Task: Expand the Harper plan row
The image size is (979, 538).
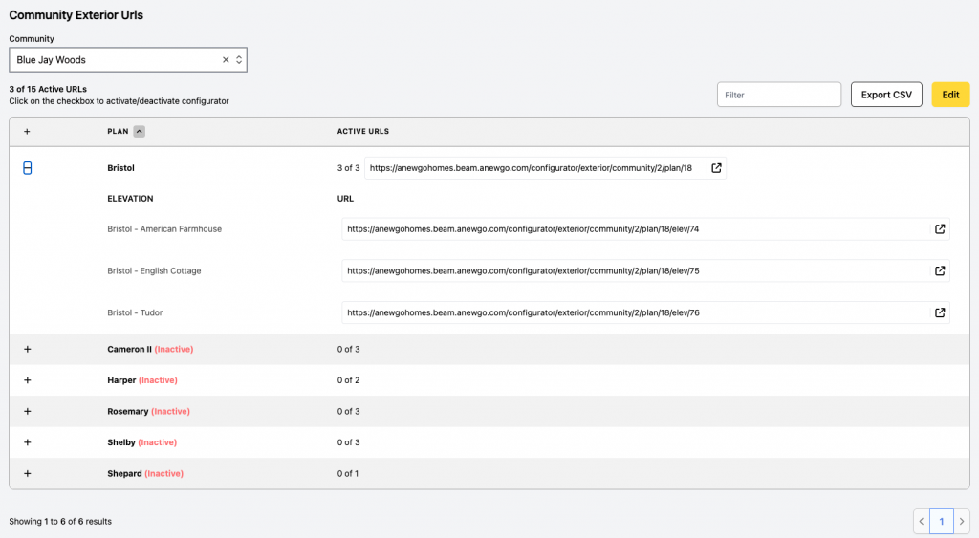Action: click(28, 380)
